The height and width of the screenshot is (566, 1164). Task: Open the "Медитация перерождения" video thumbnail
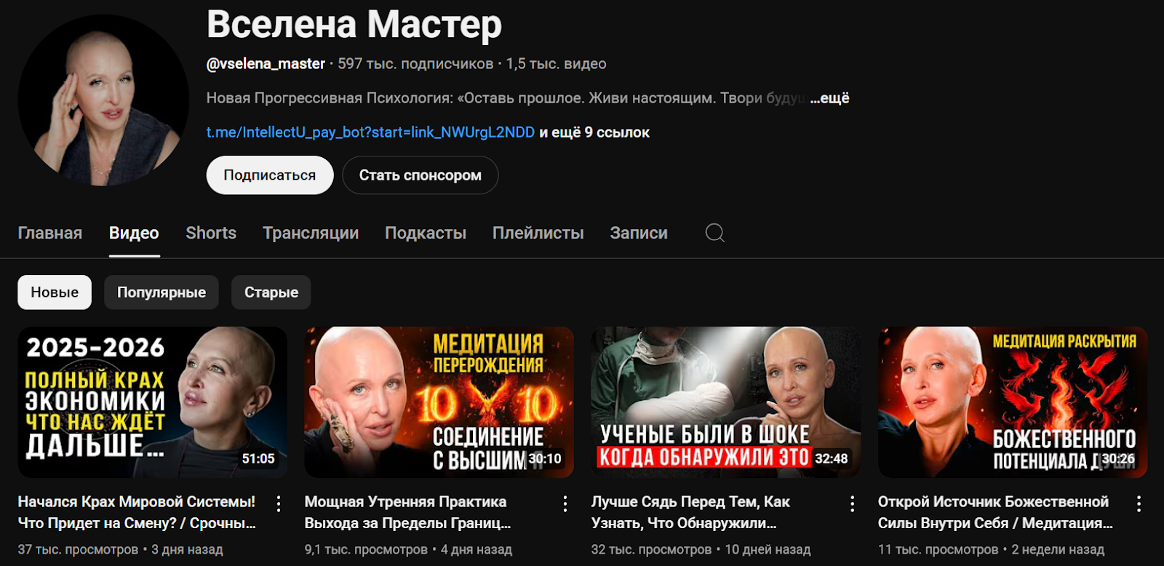pos(439,402)
